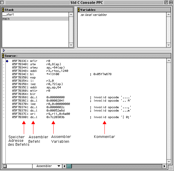Screen dimensions: 174x171
Task: Click Source pane down scroll arrow
Action: (169, 162)
